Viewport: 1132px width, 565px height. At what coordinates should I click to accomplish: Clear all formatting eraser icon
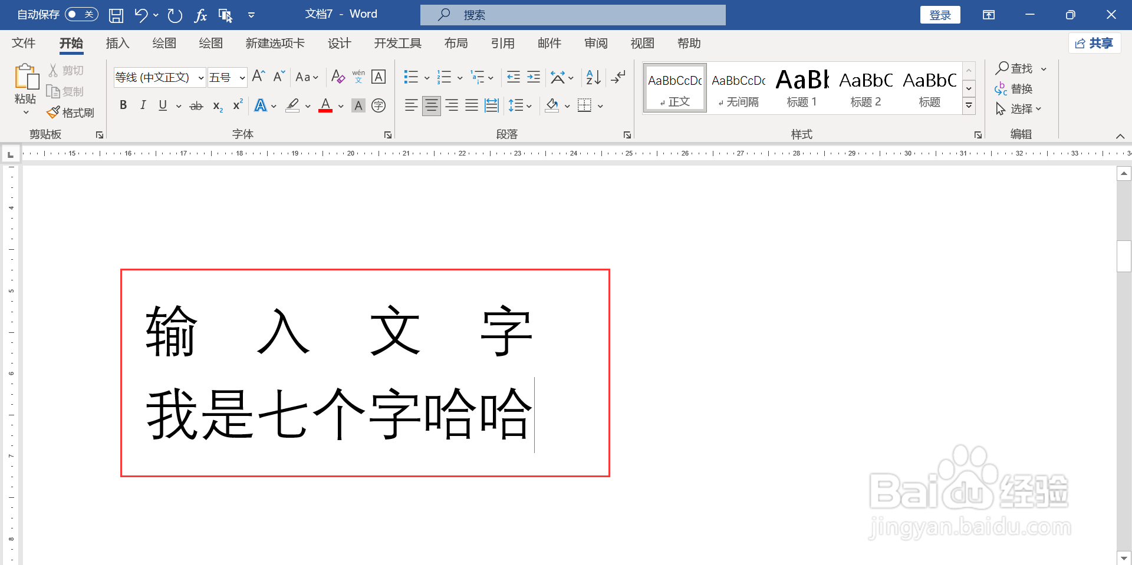tap(338, 77)
